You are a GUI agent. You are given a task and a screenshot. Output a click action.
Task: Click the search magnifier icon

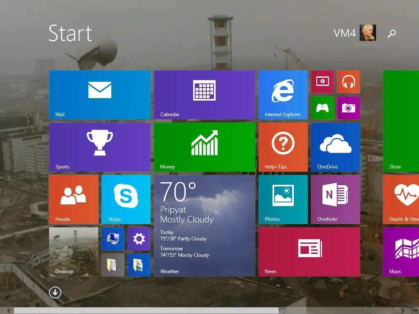pos(392,34)
